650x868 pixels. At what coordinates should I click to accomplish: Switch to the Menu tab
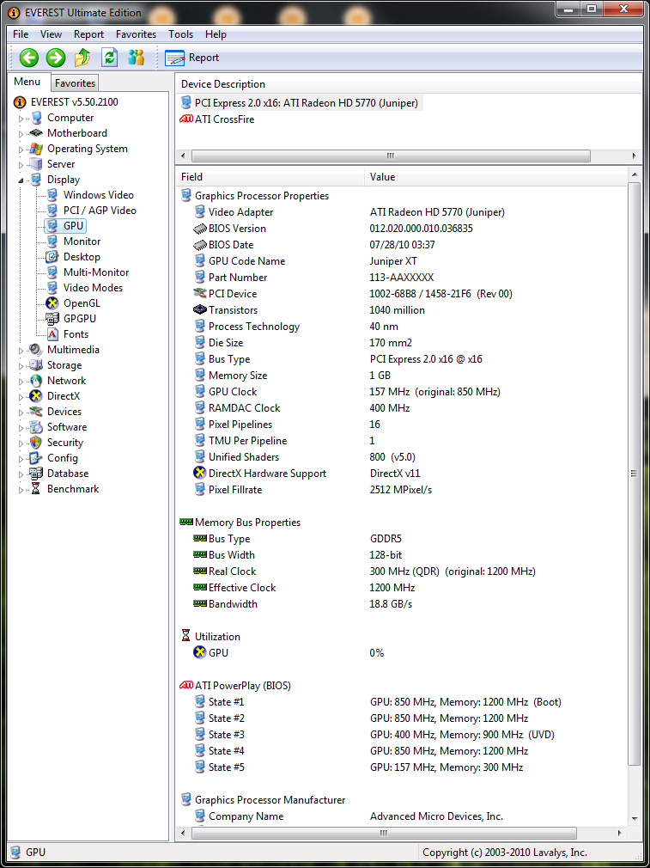coord(27,82)
